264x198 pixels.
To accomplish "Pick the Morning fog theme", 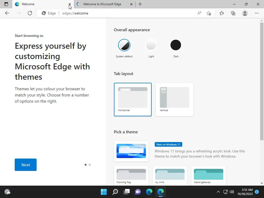I will (131, 176).
